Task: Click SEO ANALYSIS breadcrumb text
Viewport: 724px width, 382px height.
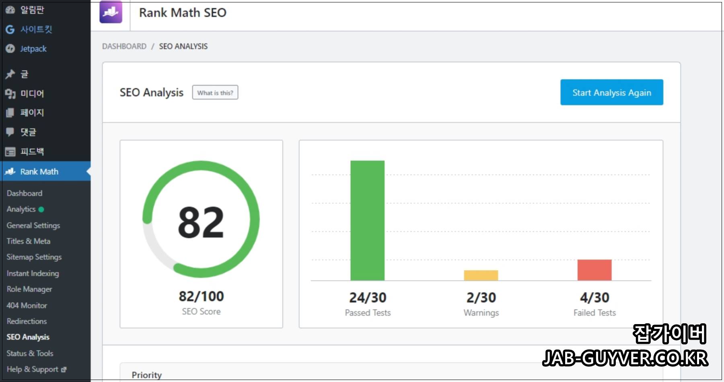Action: tap(183, 46)
